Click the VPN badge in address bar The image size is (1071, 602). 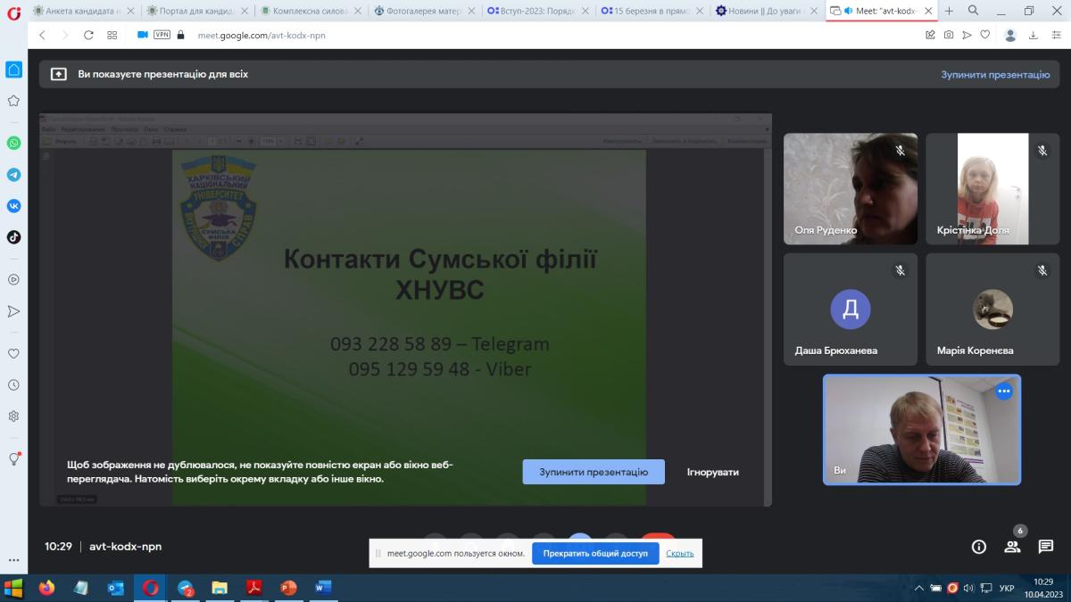click(x=162, y=35)
